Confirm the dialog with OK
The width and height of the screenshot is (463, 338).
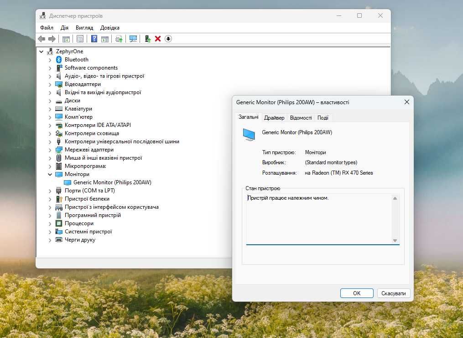point(357,293)
